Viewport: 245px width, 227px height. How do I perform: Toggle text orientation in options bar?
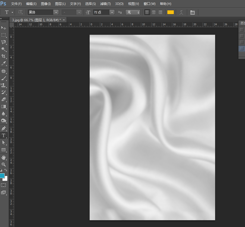pos(20,12)
